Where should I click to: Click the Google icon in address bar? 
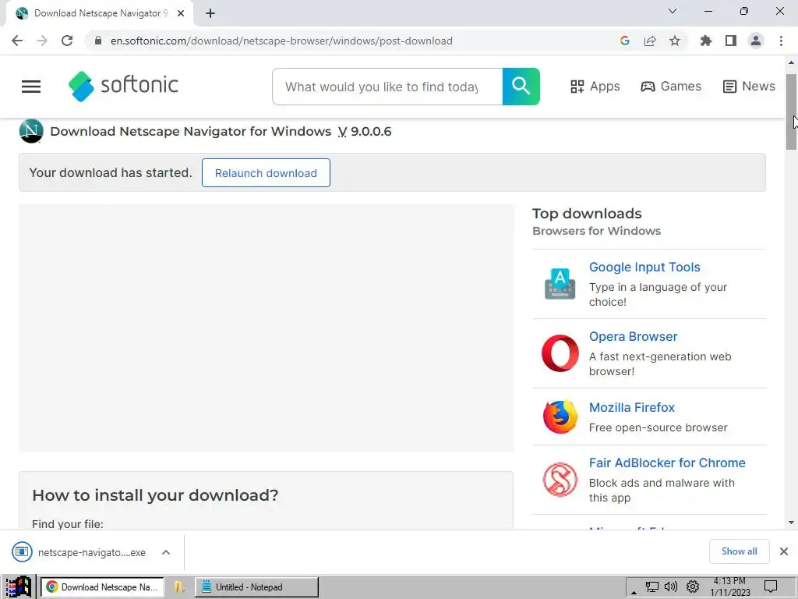[x=625, y=41]
